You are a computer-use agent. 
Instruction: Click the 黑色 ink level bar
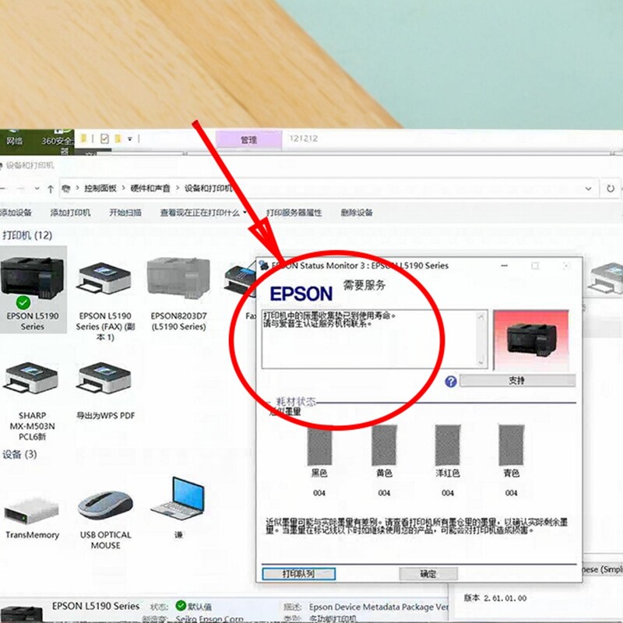pyautogui.click(x=319, y=445)
